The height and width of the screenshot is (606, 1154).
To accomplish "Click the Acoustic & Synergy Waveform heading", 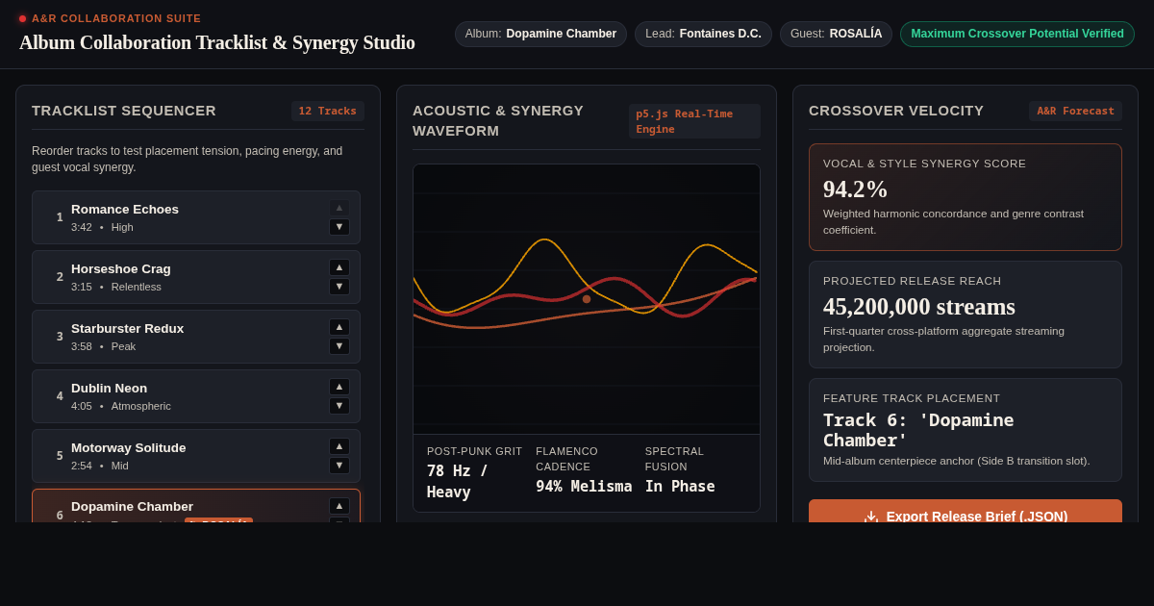I will 498,120.
